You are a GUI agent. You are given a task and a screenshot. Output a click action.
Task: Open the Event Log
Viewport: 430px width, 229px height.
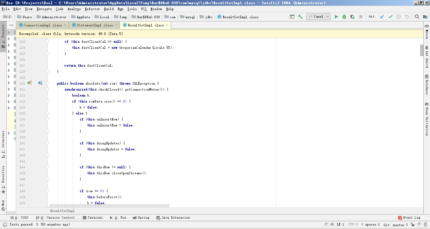click(409, 218)
